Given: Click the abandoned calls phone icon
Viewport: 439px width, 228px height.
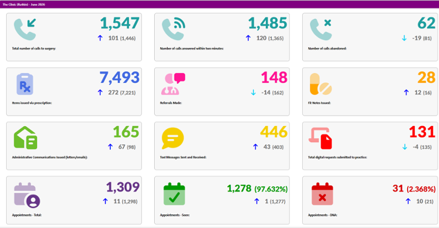Looking at the screenshot, I should [321, 29].
